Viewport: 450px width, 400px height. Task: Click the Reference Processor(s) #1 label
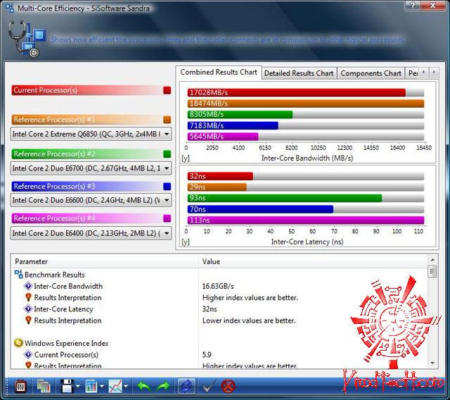click(54, 120)
